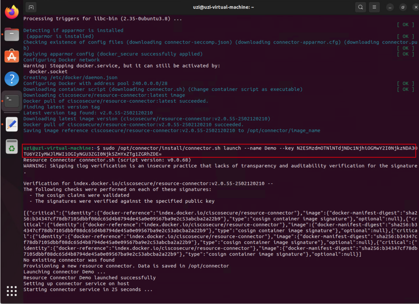Click 'Detecting if apparmor is installed' line
This screenshot has width=419, height=304.
tap(73, 30)
